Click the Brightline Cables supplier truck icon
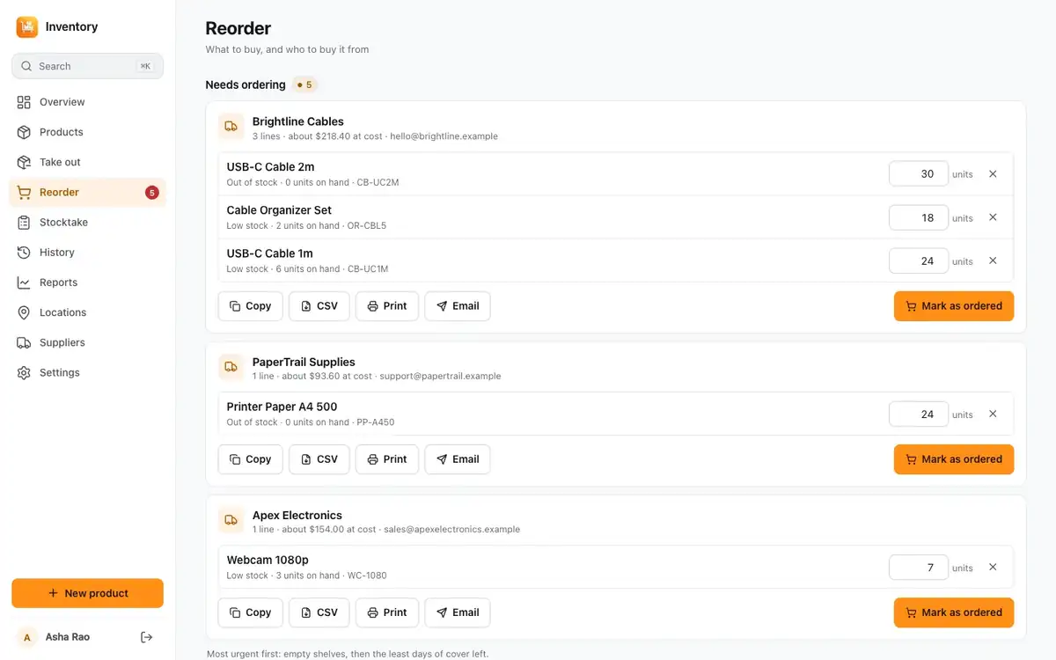This screenshot has height=660, width=1056. point(231,127)
